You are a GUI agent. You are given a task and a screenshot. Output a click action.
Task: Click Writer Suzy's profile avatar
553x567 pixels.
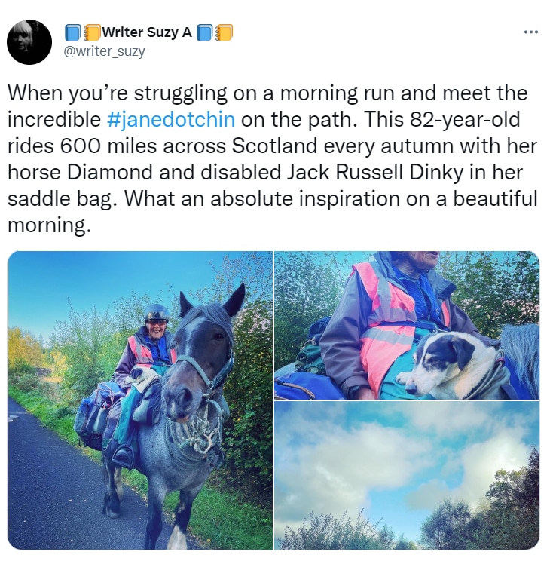29,42
